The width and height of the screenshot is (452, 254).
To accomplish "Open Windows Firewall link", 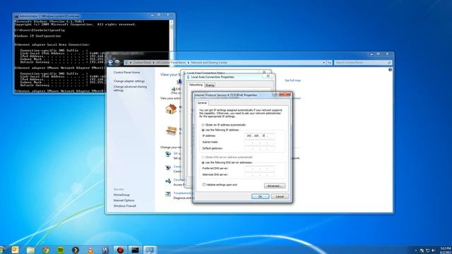I will [124, 206].
